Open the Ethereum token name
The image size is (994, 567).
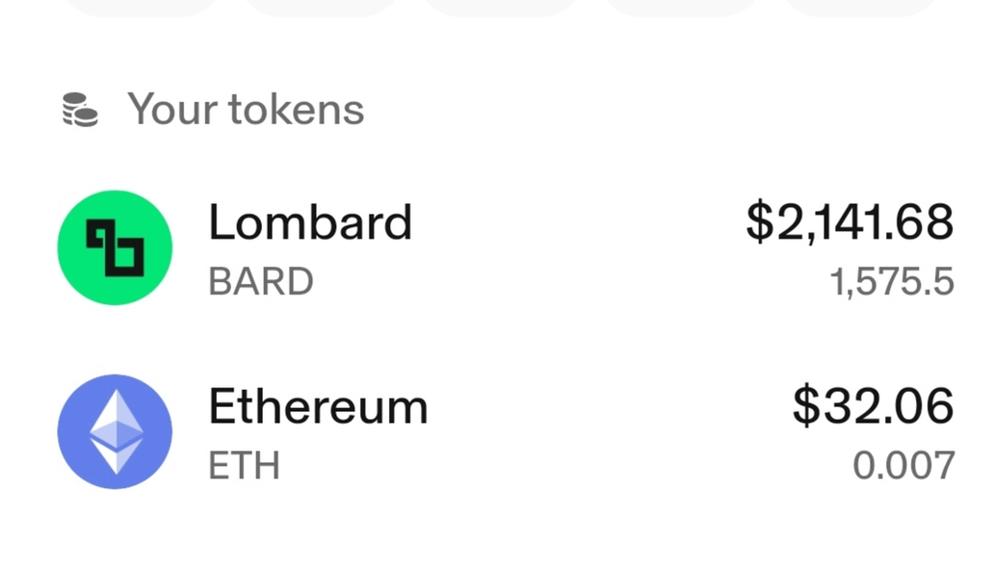point(318,406)
